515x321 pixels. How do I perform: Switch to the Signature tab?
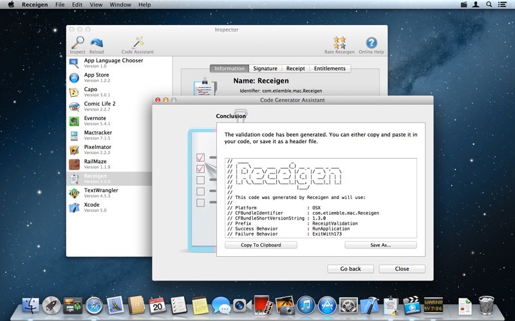coord(265,69)
